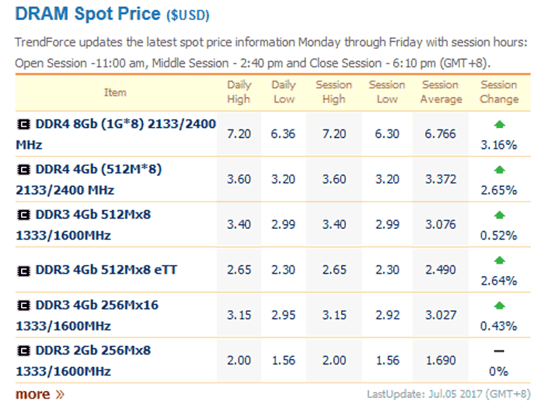Open the 'more »' link

40,394
